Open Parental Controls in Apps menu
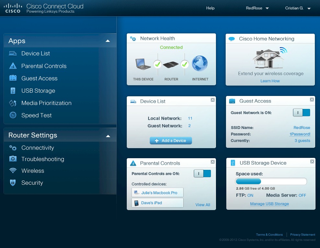Viewport: 320px width, 248px height. [44, 66]
